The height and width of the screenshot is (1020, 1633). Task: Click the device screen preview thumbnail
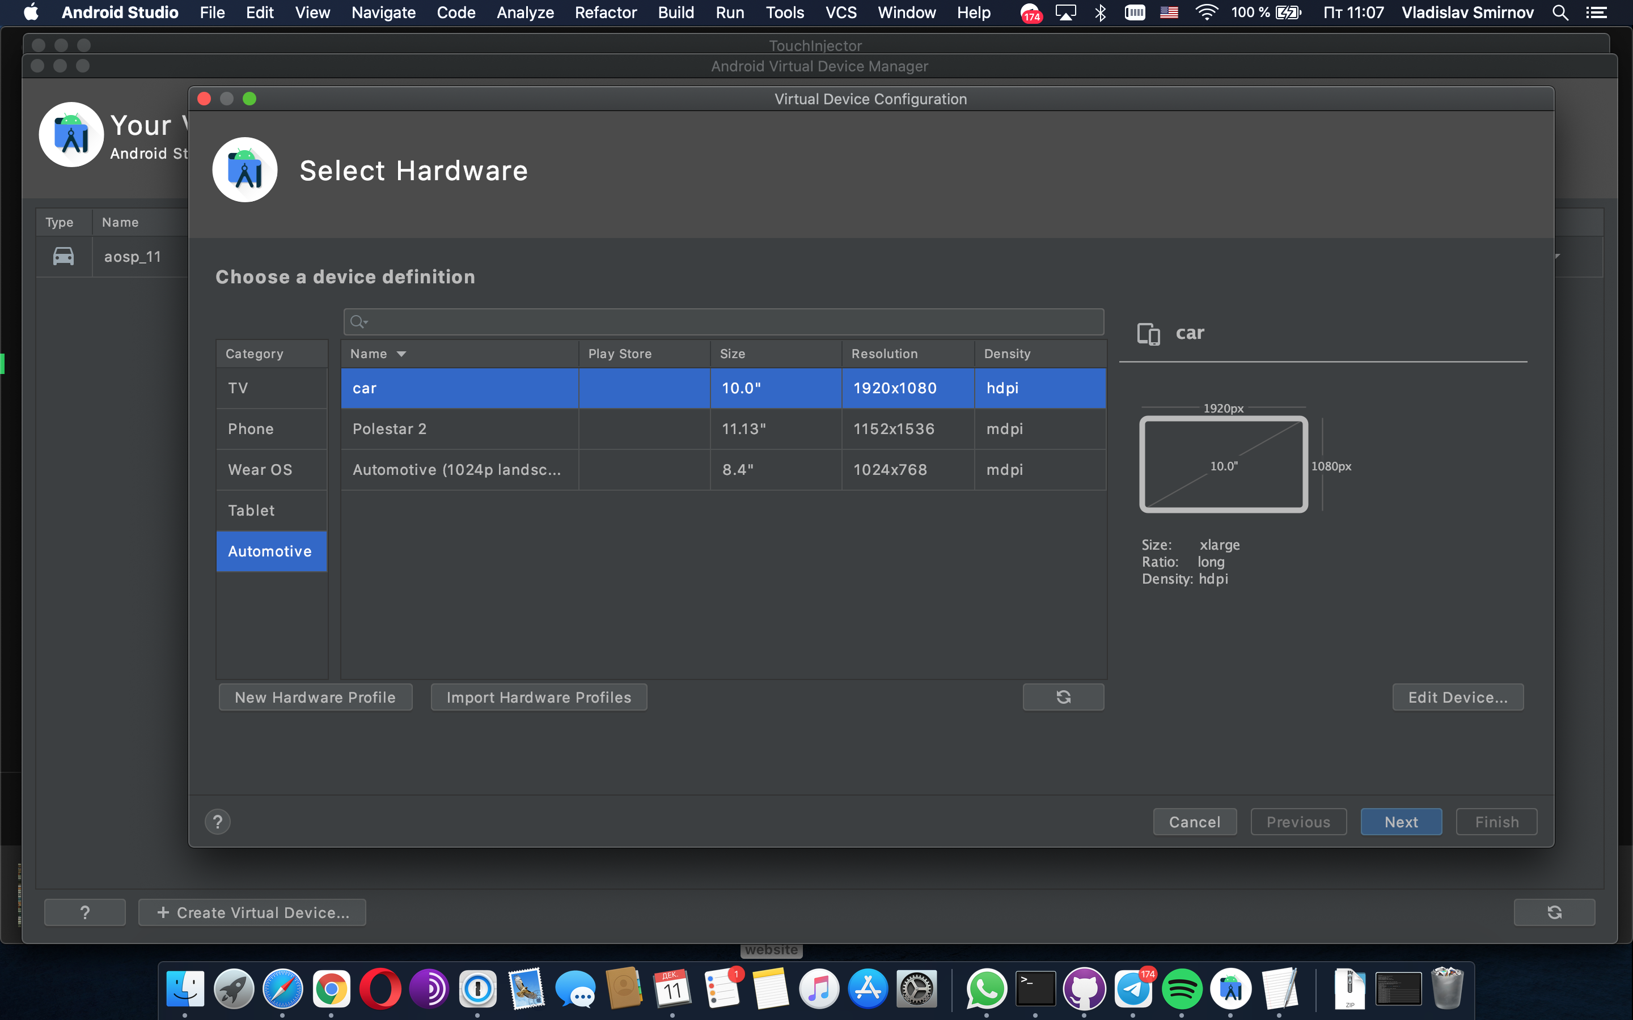(1224, 465)
